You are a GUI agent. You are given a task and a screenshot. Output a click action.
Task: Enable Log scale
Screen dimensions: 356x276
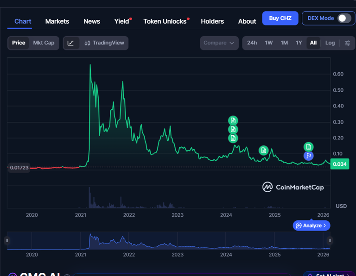click(x=330, y=43)
